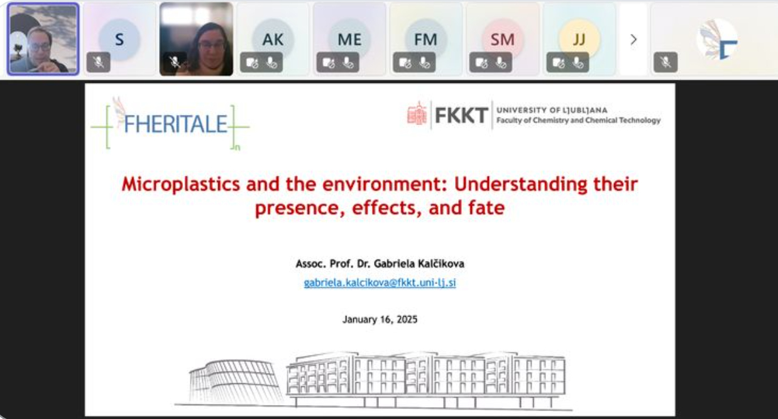Select the far-right tile with the logo avatar

coord(716,39)
